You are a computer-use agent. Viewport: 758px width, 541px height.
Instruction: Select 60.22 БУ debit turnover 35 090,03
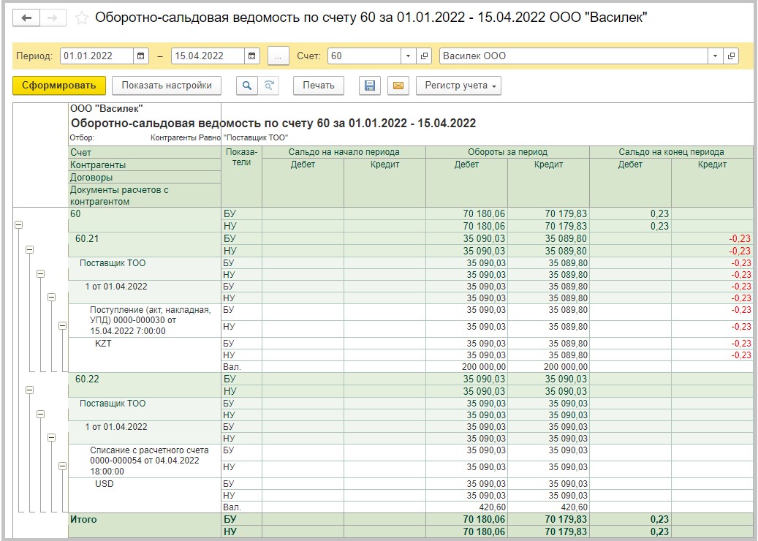(466, 379)
